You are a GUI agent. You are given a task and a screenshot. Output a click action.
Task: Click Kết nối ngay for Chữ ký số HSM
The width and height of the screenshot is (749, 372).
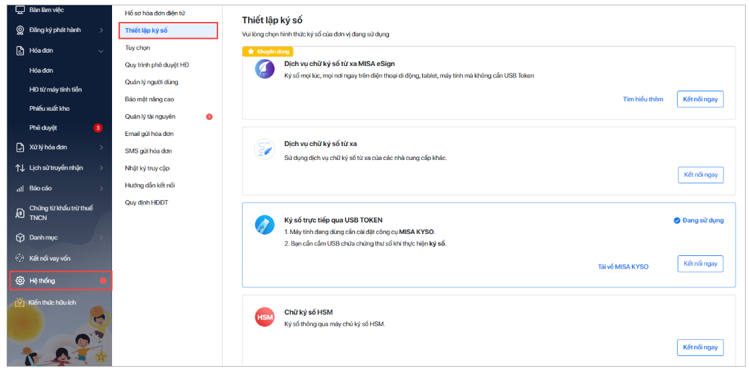(x=700, y=347)
